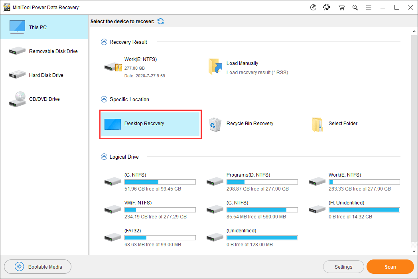Image resolution: width=418 pixels, height=279 pixels.
Task: Click the clock icon in title bar
Action: tap(313, 8)
